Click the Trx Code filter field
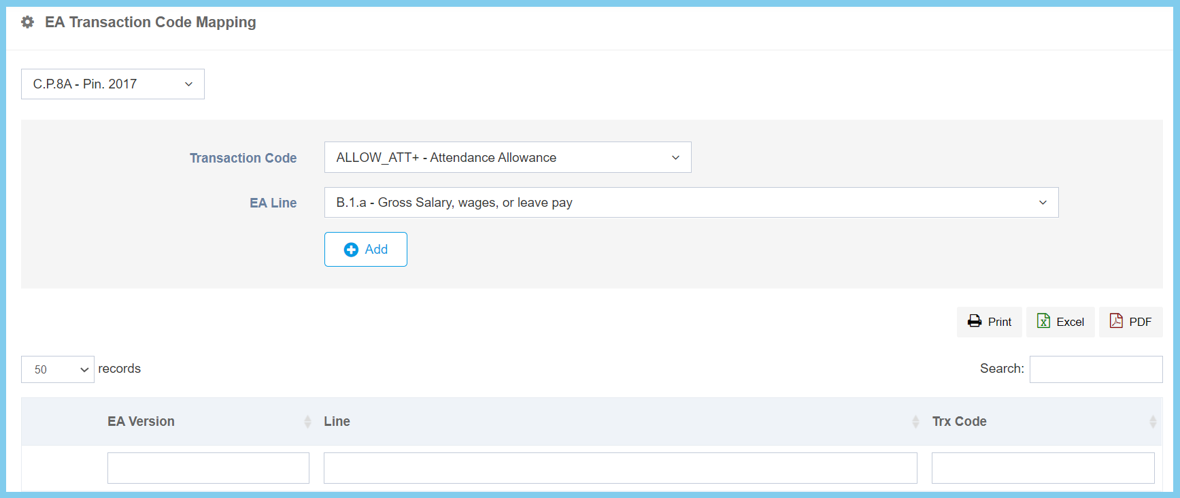This screenshot has width=1180, height=498. 1043,468
